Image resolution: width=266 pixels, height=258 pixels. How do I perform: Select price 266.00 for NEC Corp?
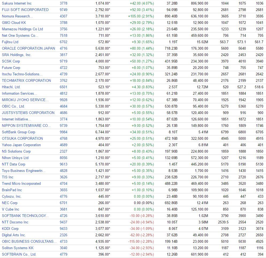[104, 203]
